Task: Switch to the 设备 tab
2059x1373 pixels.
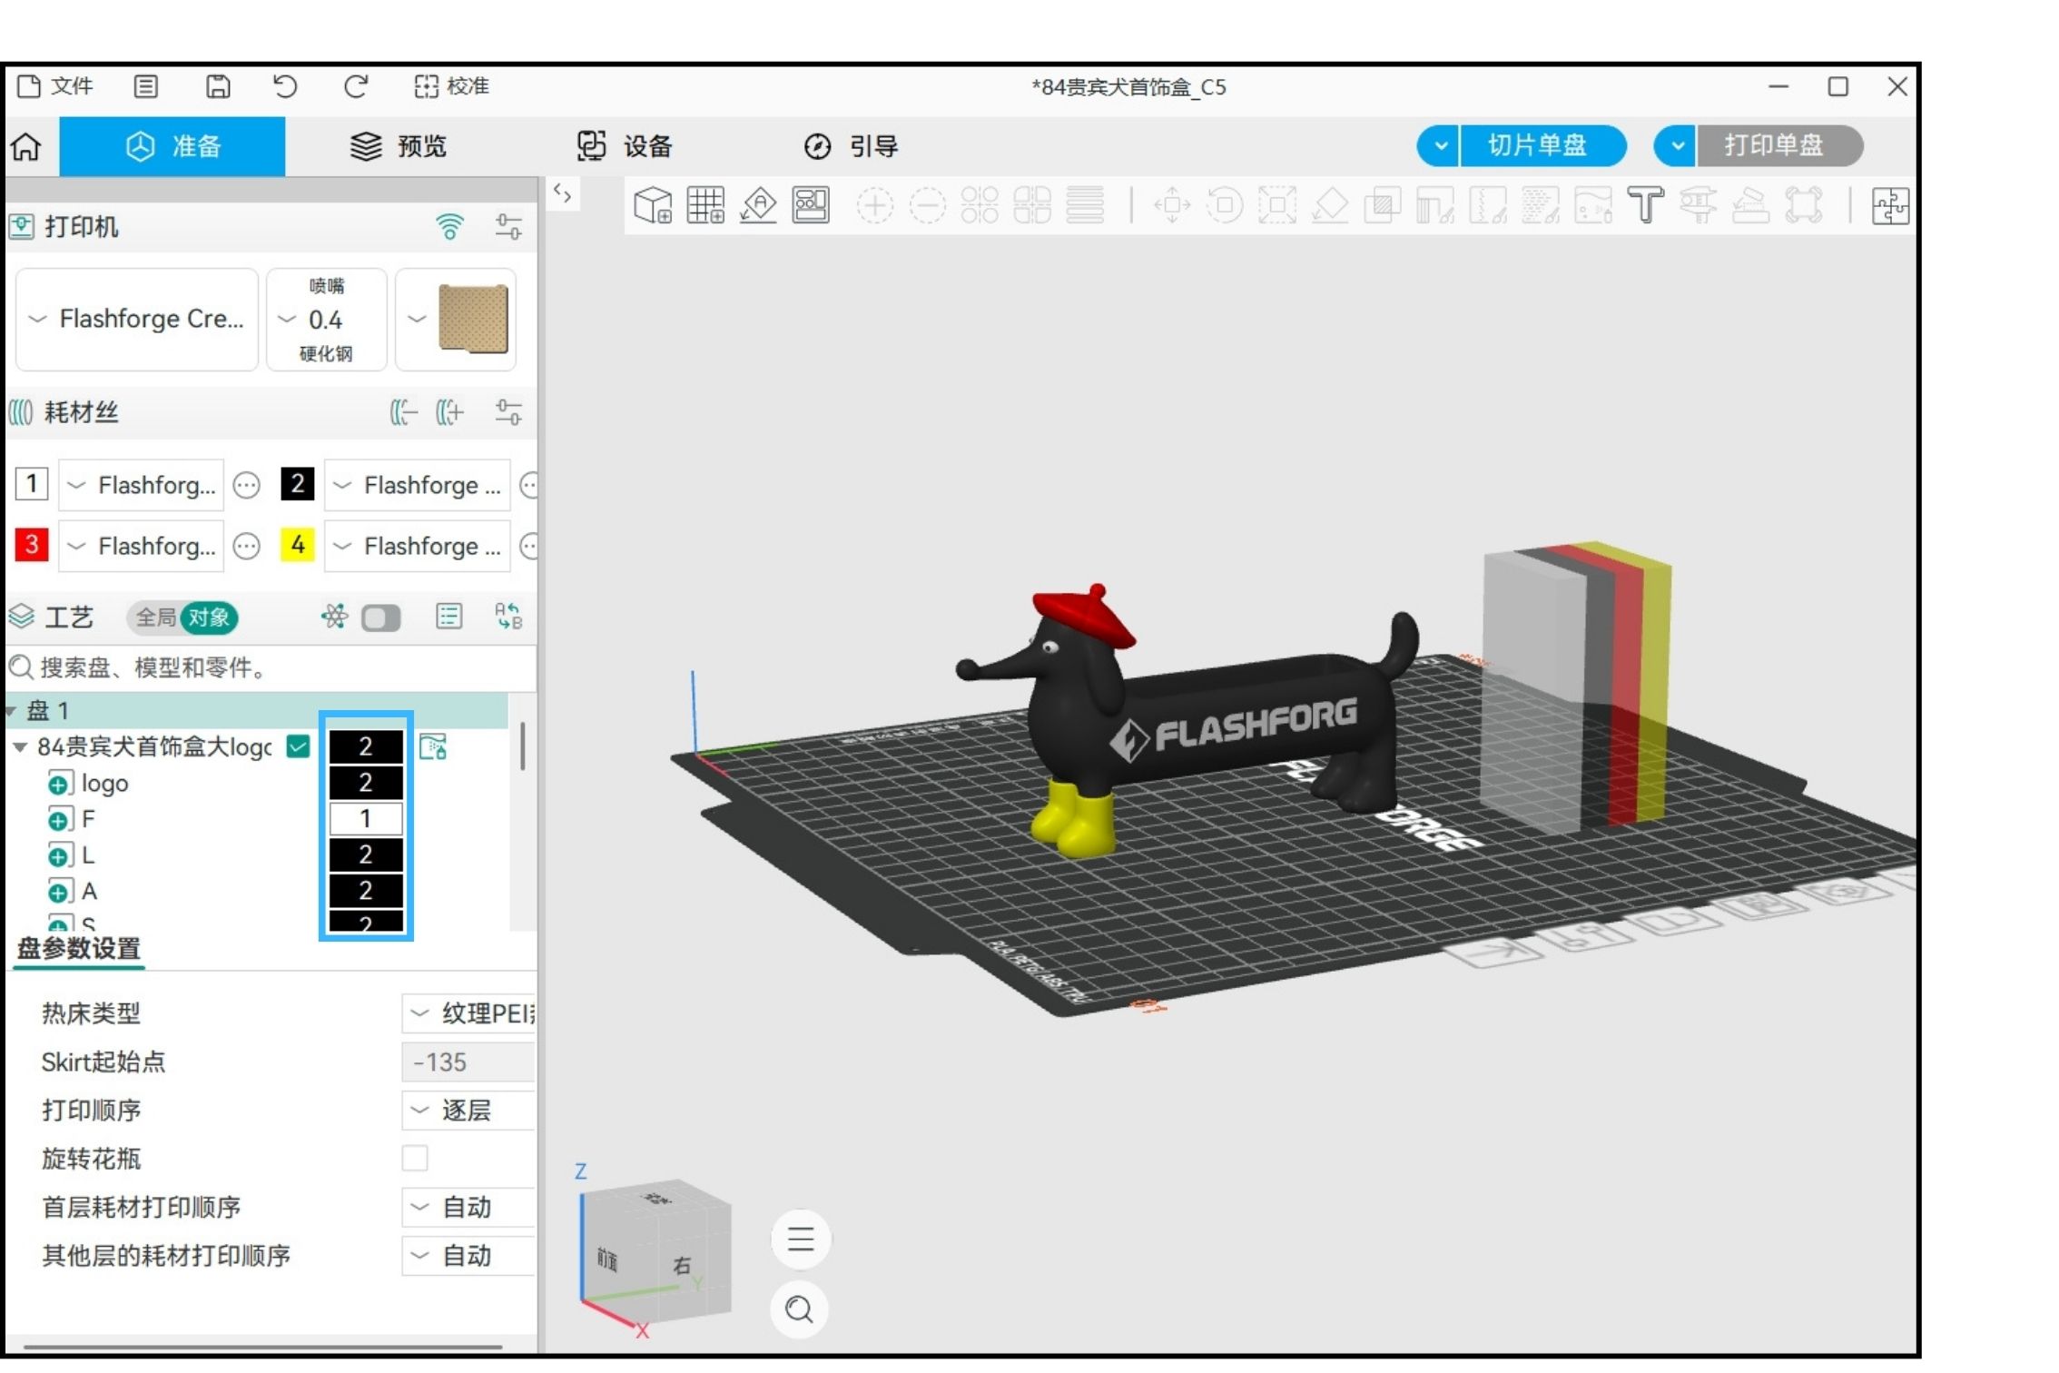Action: (x=625, y=146)
